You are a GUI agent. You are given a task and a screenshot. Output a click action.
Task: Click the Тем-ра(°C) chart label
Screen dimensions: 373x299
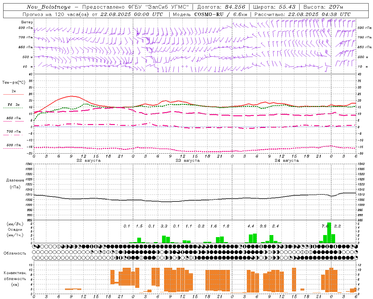coord(14,83)
